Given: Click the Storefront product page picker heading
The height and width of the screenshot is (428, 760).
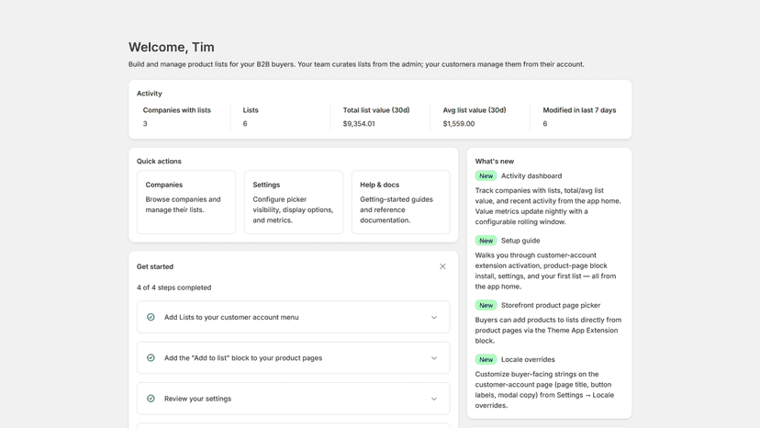Looking at the screenshot, I should [551, 305].
